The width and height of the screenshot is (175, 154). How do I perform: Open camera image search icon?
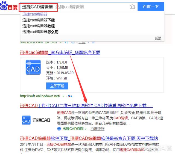(132, 7)
